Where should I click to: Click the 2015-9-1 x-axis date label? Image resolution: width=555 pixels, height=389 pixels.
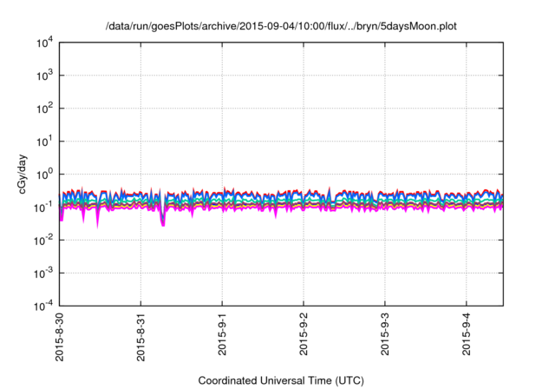click(222, 334)
